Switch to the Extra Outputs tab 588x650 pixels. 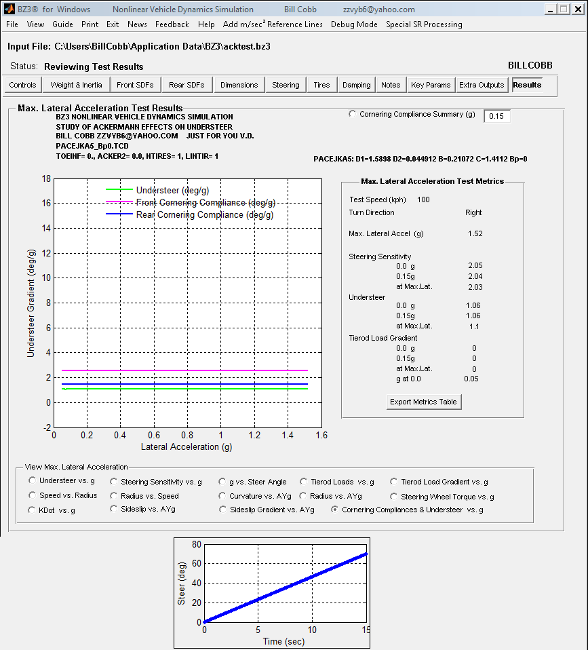(x=482, y=85)
